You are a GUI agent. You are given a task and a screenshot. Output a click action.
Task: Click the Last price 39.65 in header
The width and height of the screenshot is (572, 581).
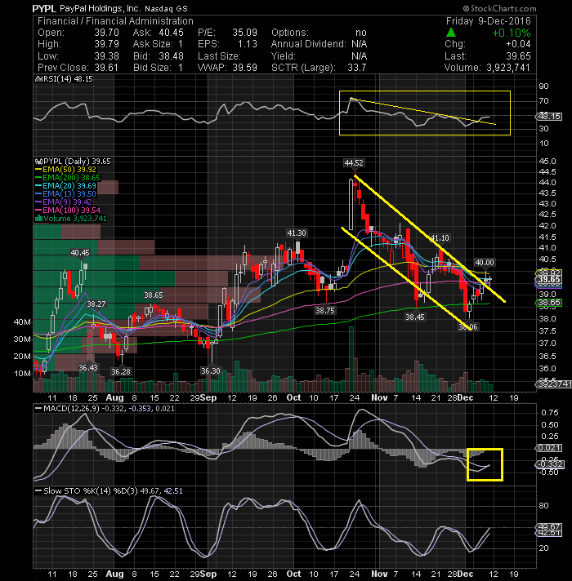[518, 56]
